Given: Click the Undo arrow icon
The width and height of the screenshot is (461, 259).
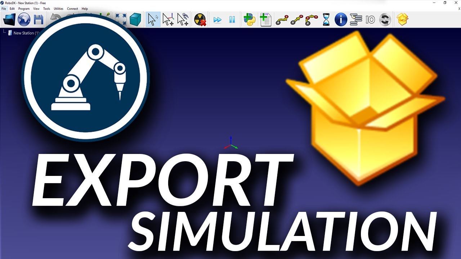Looking at the screenshot, I should coord(55,18).
